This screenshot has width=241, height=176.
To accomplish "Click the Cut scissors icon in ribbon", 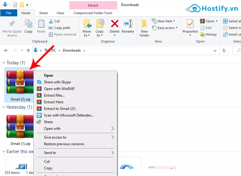I will click(51, 21).
